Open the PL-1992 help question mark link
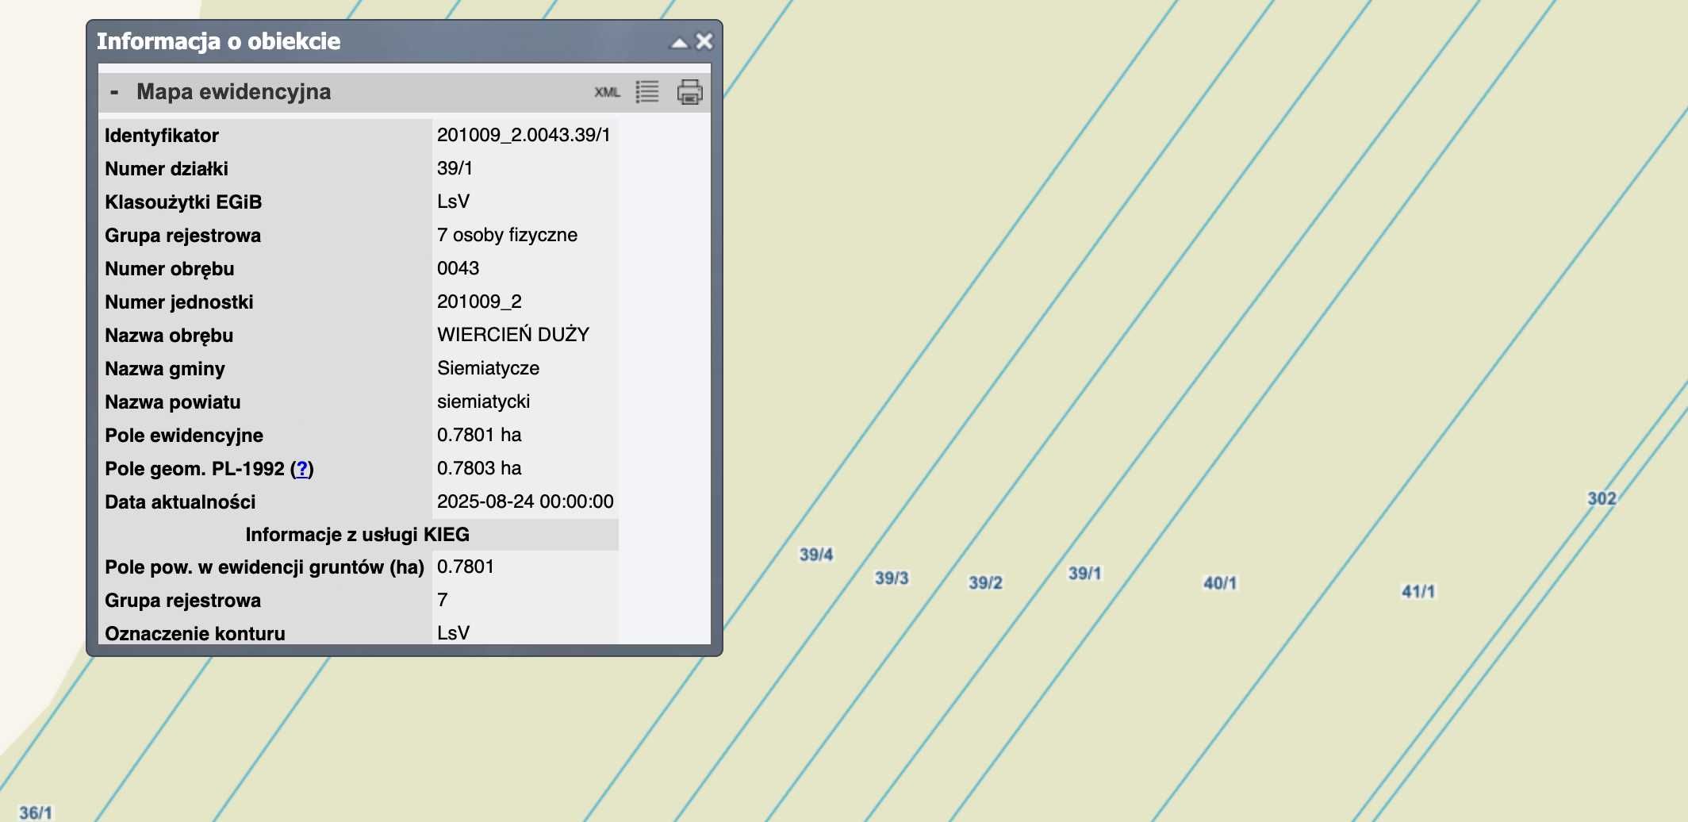Image resolution: width=1688 pixels, height=822 pixels. 301,469
